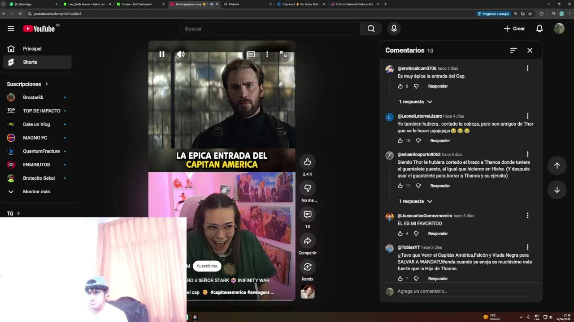Open a new browser tab
This screenshot has width=574, height=322.
386,4
